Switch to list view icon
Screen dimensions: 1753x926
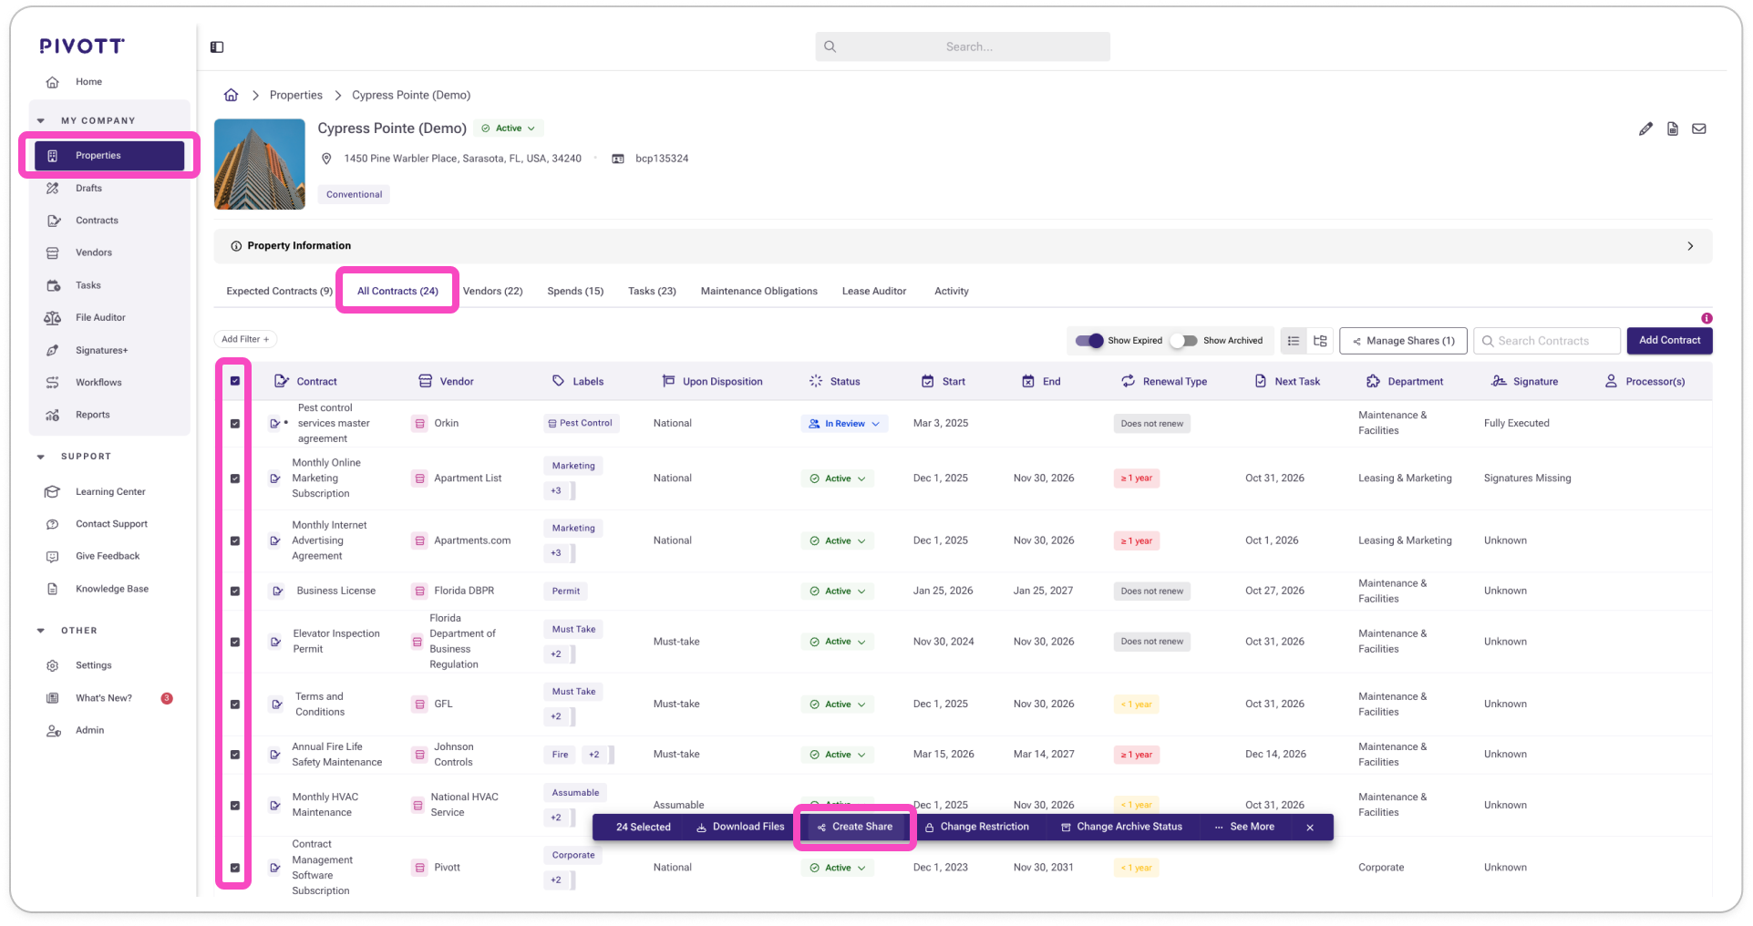tap(1294, 341)
